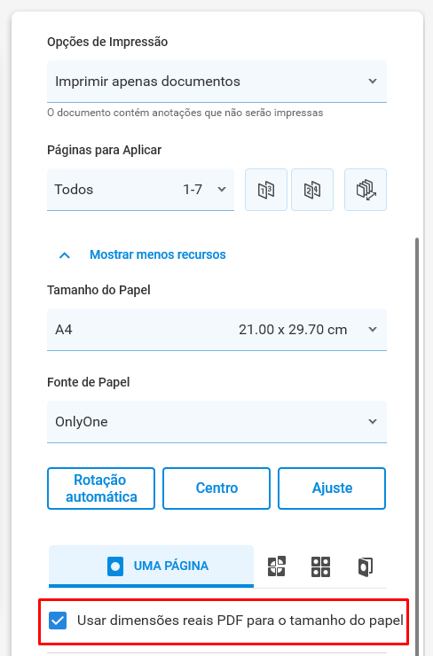Click the checkbox label text about PDF dimensions
433x656 pixels.
(x=240, y=621)
